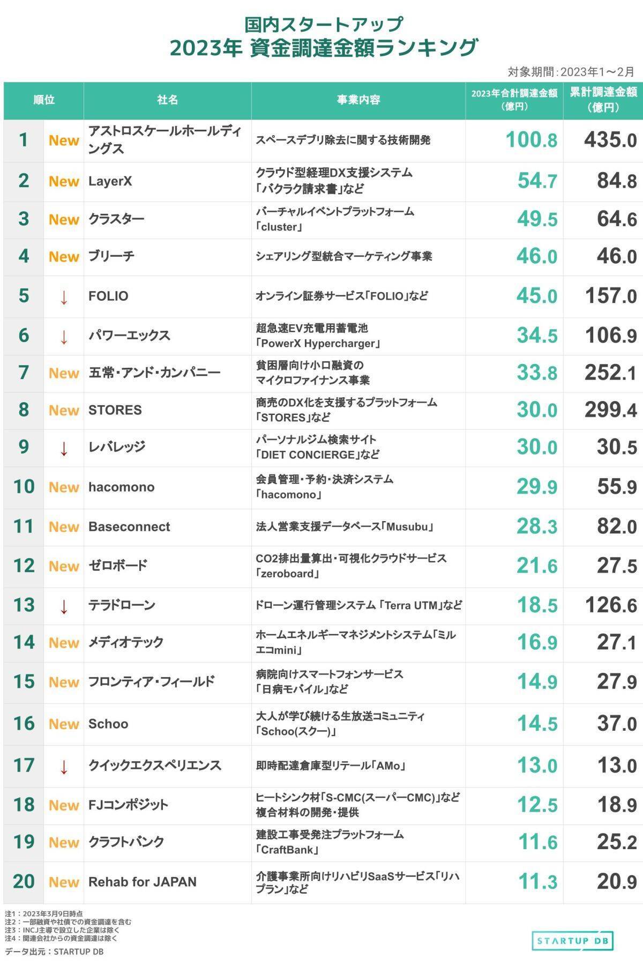Click the company name hacomono
The image size is (643, 965).
point(121,487)
